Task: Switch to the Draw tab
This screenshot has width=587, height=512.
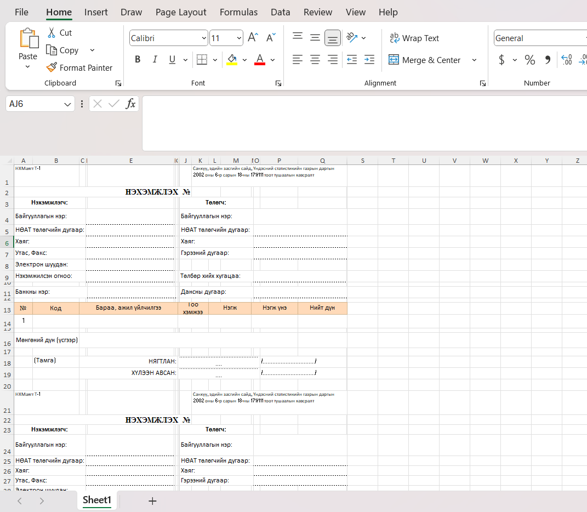Action: click(x=131, y=13)
